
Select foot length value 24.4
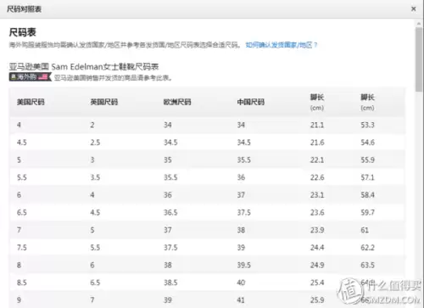click(317, 248)
